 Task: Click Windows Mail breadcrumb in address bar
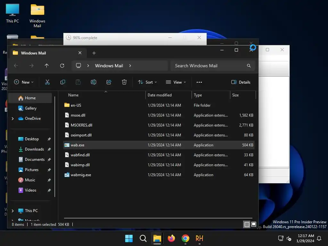109,66
